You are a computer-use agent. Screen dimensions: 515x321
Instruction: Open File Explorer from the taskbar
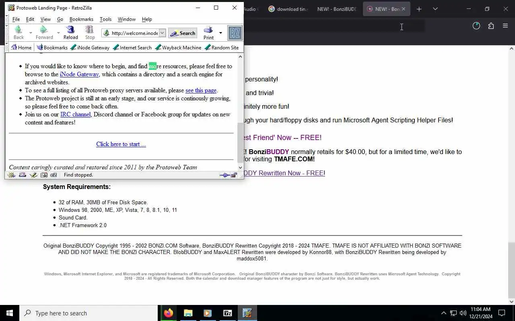[x=188, y=313]
